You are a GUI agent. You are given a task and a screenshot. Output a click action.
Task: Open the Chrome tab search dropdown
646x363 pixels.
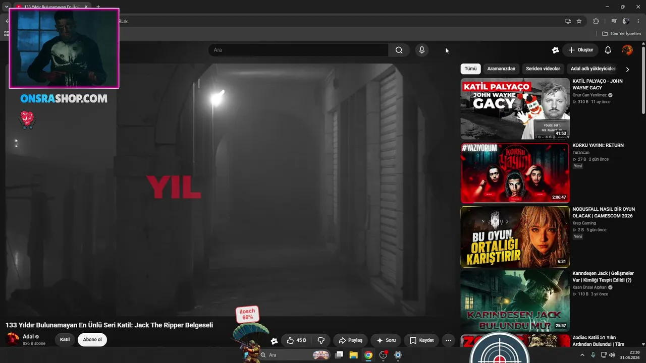(7, 7)
